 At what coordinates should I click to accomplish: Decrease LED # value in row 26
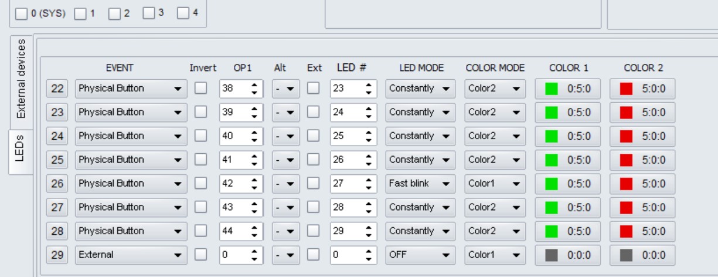[x=368, y=187]
